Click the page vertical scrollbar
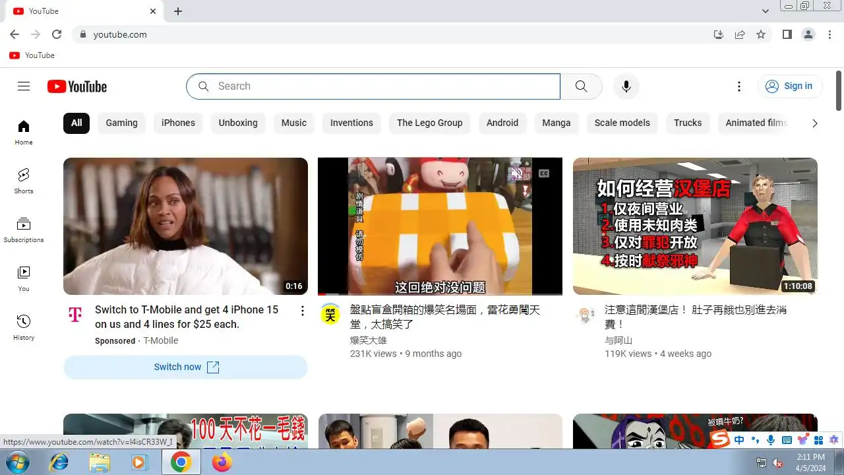Screen dimensions: 844x475 tap(839, 91)
